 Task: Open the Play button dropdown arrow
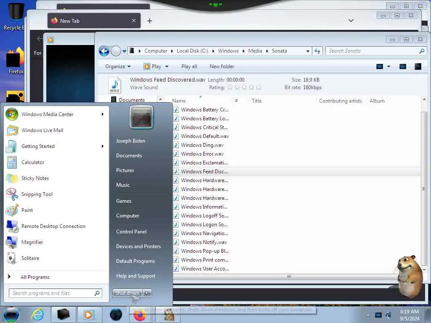[167, 66]
